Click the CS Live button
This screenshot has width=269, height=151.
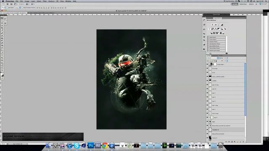[264, 4]
